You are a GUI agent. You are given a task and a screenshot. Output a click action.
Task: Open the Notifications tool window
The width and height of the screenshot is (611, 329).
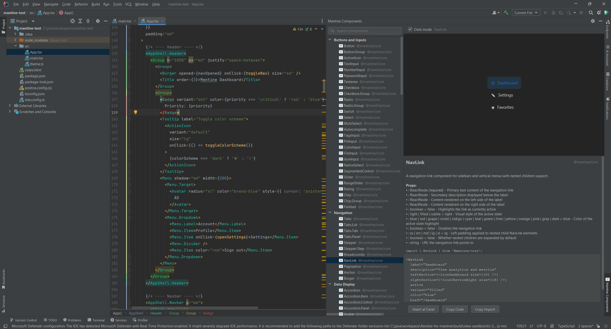[x=607, y=108]
